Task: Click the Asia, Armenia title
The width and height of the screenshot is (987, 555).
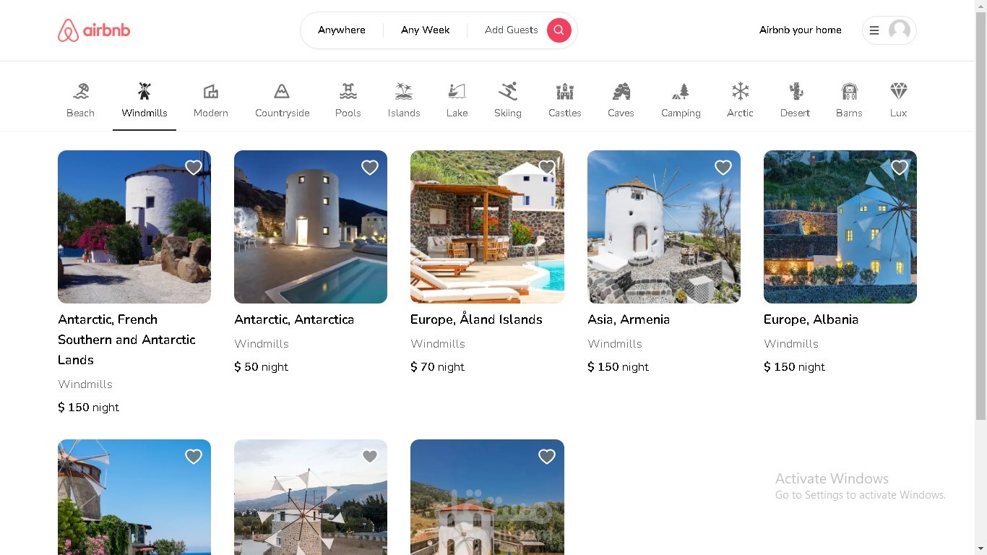Action: (629, 319)
